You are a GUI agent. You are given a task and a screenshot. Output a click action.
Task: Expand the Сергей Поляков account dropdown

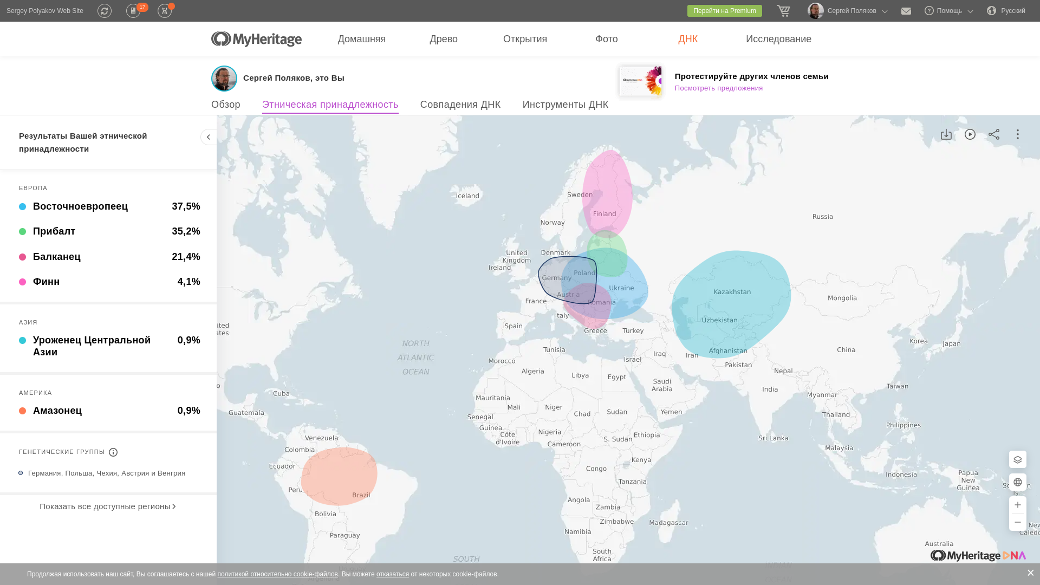coord(850,11)
